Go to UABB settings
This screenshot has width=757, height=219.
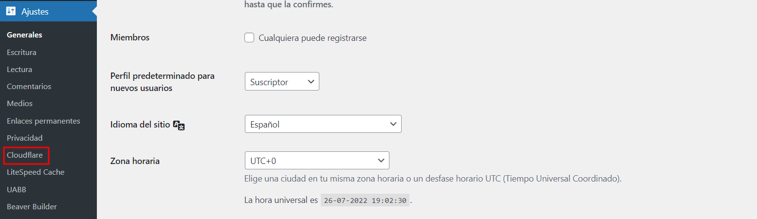(x=16, y=189)
